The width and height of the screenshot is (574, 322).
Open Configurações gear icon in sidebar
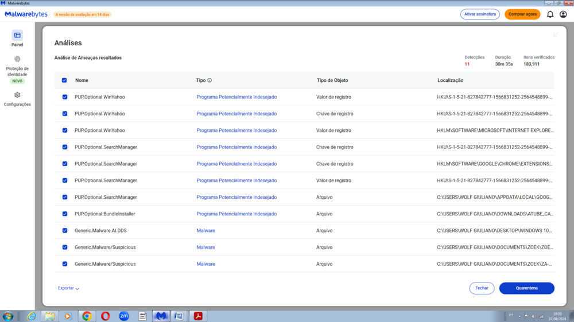[x=17, y=95]
